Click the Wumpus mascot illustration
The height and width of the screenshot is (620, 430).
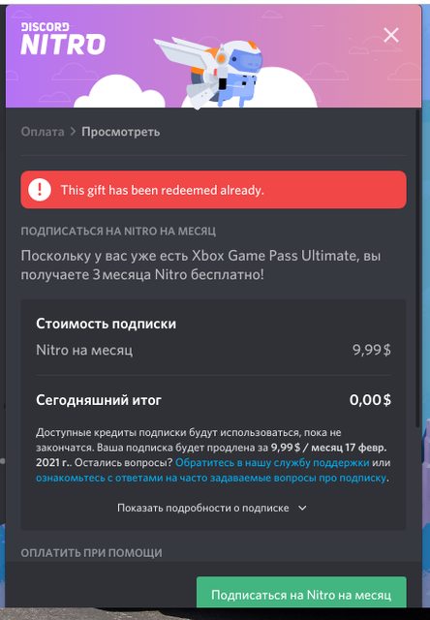coord(209,72)
